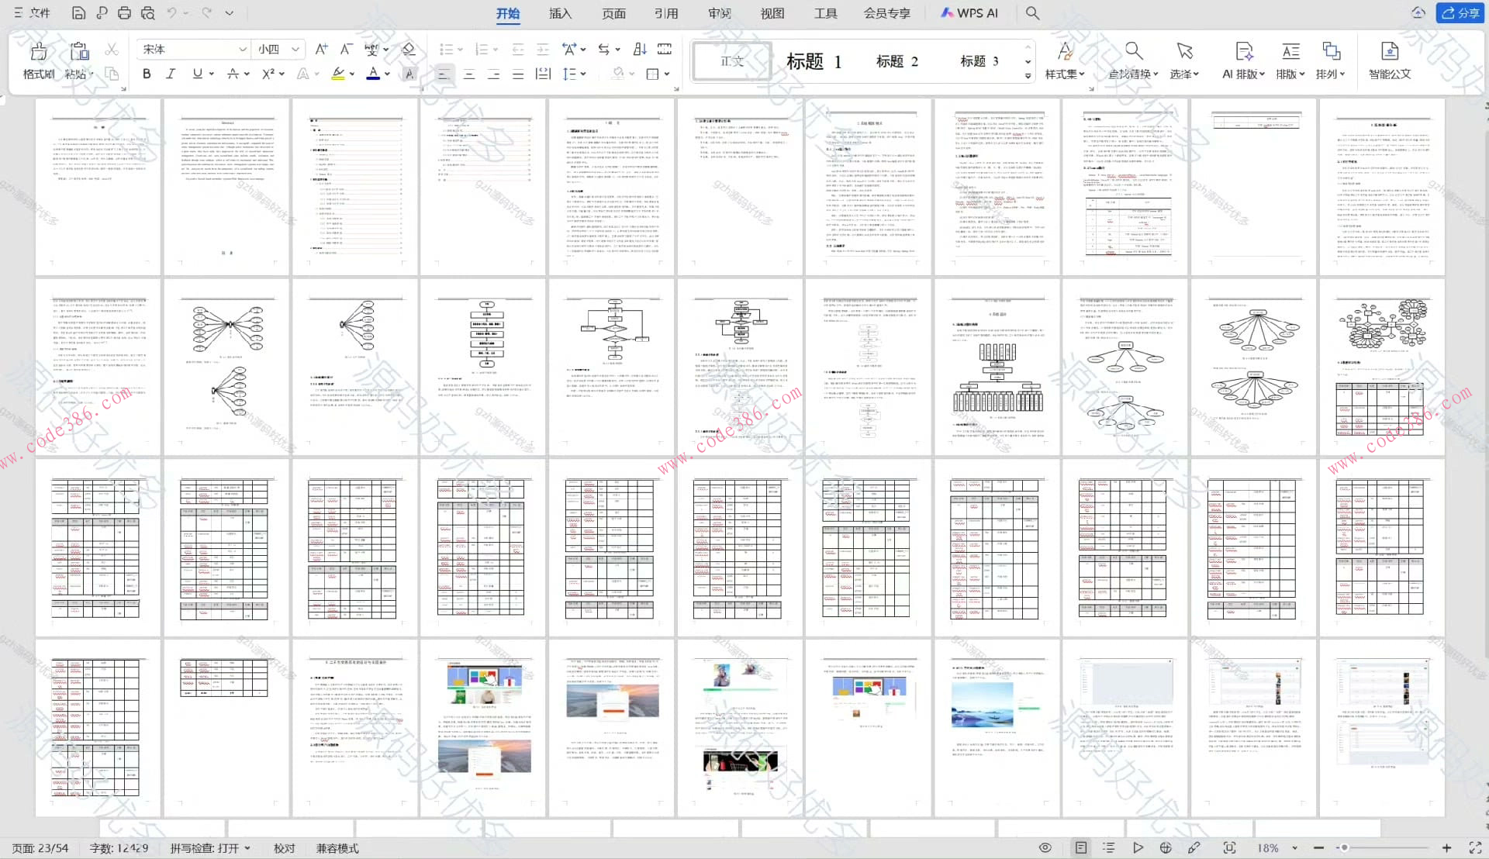Click the search icon next to WPS AI
Viewport: 1489px width, 859px height.
tap(1032, 13)
